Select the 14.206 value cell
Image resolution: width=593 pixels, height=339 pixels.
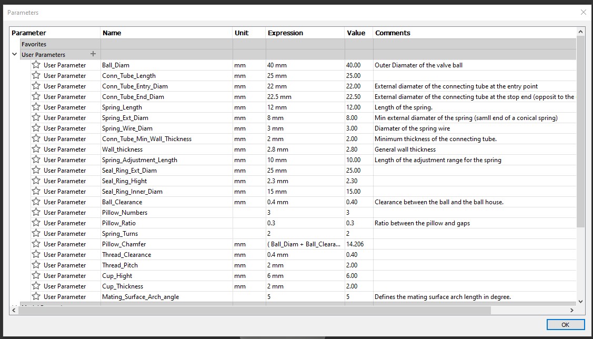(x=358, y=244)
